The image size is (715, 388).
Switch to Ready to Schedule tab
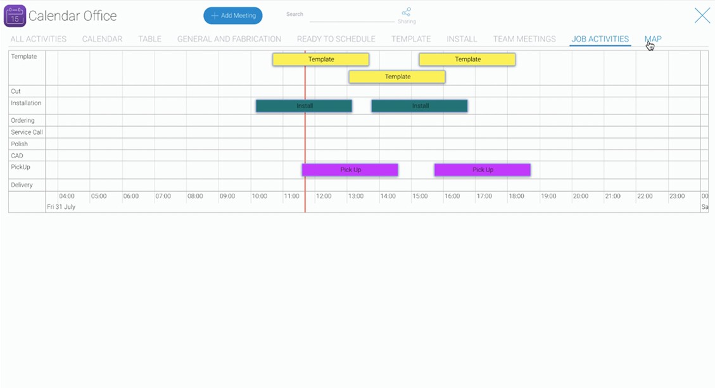[336, 39]
